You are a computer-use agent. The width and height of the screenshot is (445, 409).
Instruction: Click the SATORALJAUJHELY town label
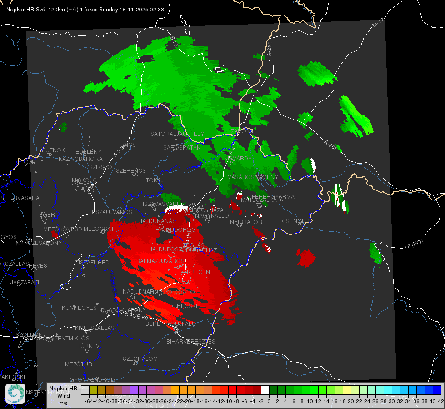(177, 134)
